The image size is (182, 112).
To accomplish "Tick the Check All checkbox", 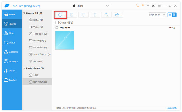I will [57, 23].
